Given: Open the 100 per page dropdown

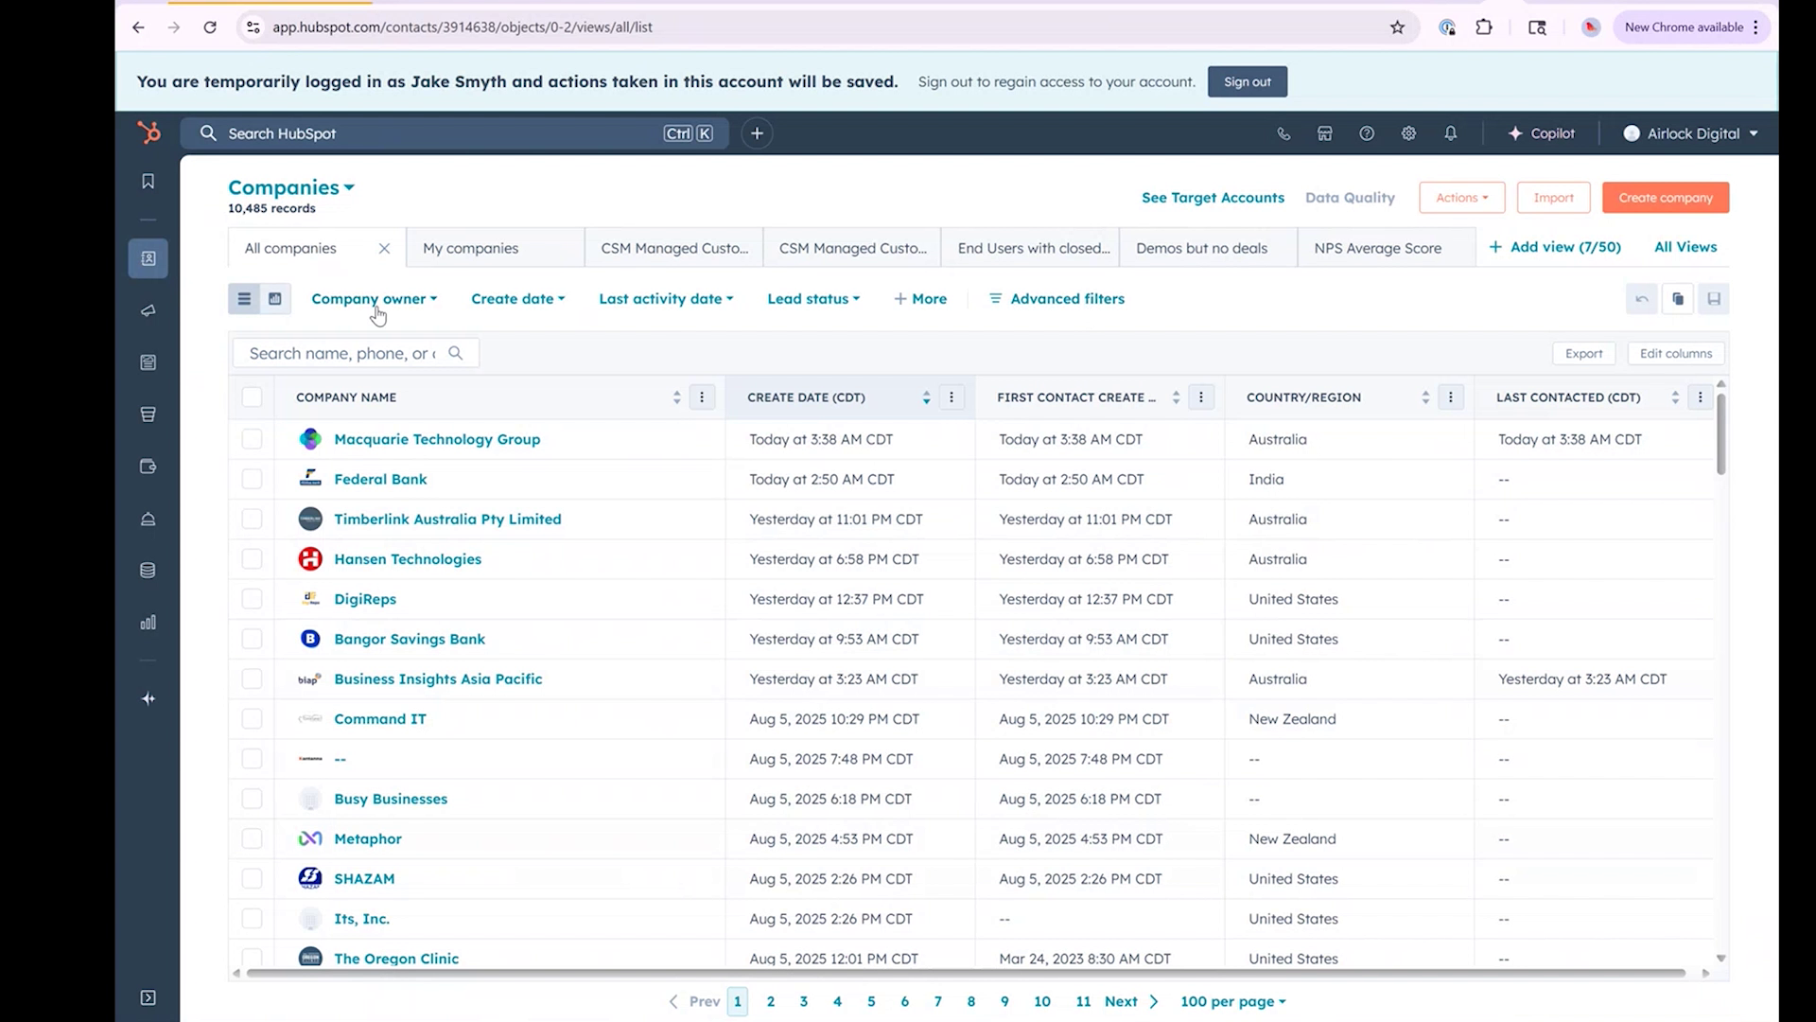Looking at the screenshot, I should click(1231, 1000).
